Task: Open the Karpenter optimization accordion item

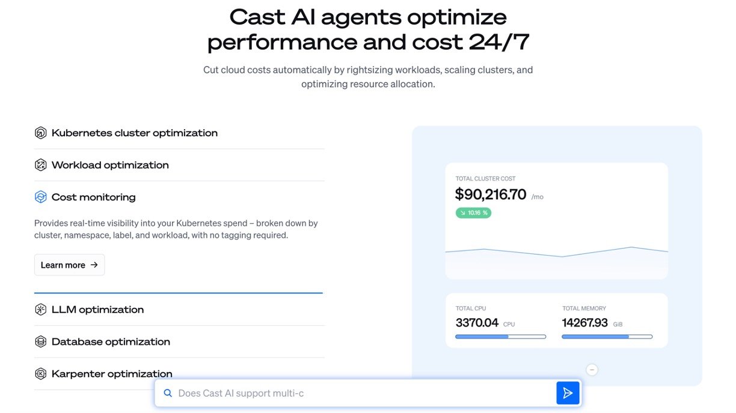Action: [x=112, y=374]
